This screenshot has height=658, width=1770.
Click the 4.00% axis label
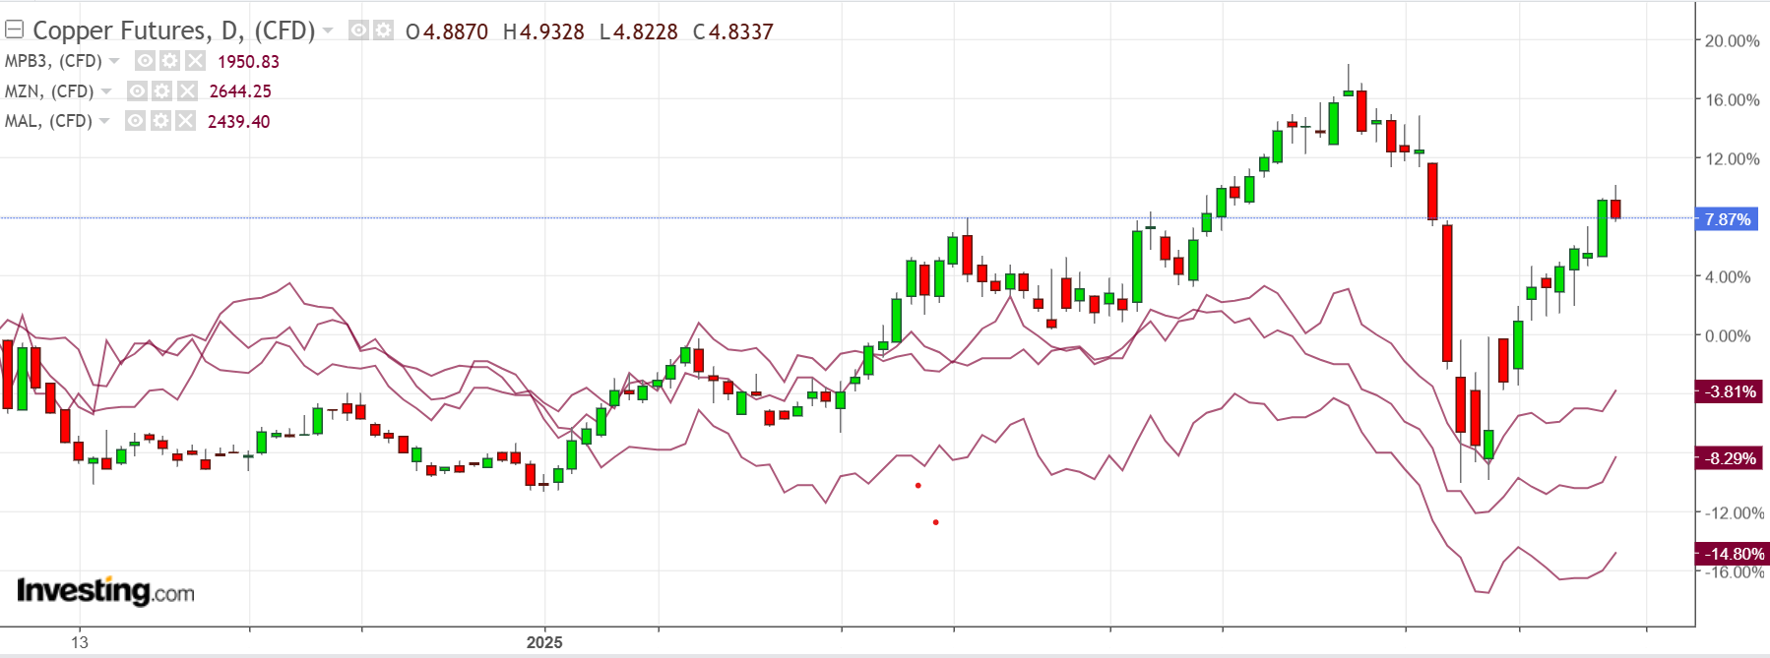pos(1728,277)
